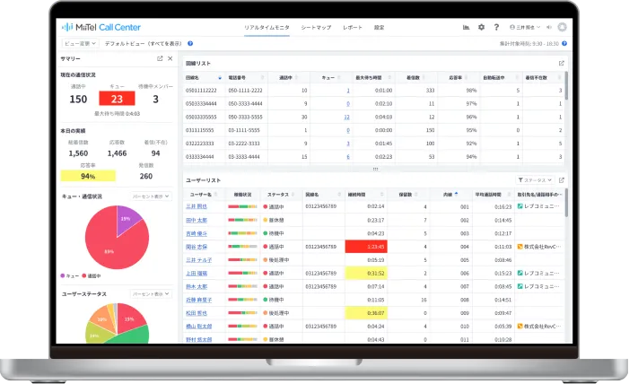Image resolution: width=629 pixels, height=384 pixels.
Task: Open the ビュー変更 dropdown
Action: tap(81, 43)
